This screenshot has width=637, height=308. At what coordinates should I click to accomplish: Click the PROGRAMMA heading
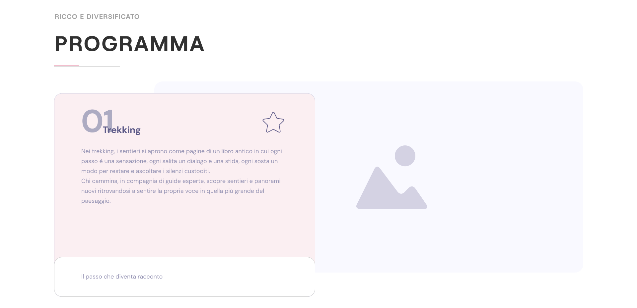point(129,44)
